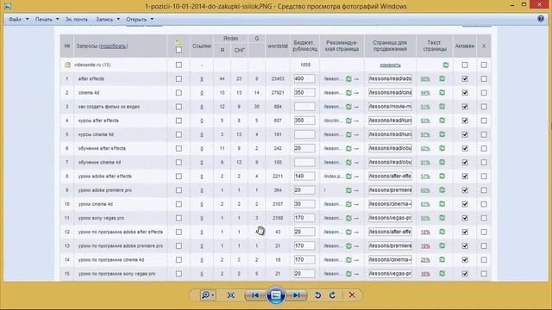552x310 pixels.
Task: Click promotion page field /lessons/movie-m
Action: (x=390, y=107)
